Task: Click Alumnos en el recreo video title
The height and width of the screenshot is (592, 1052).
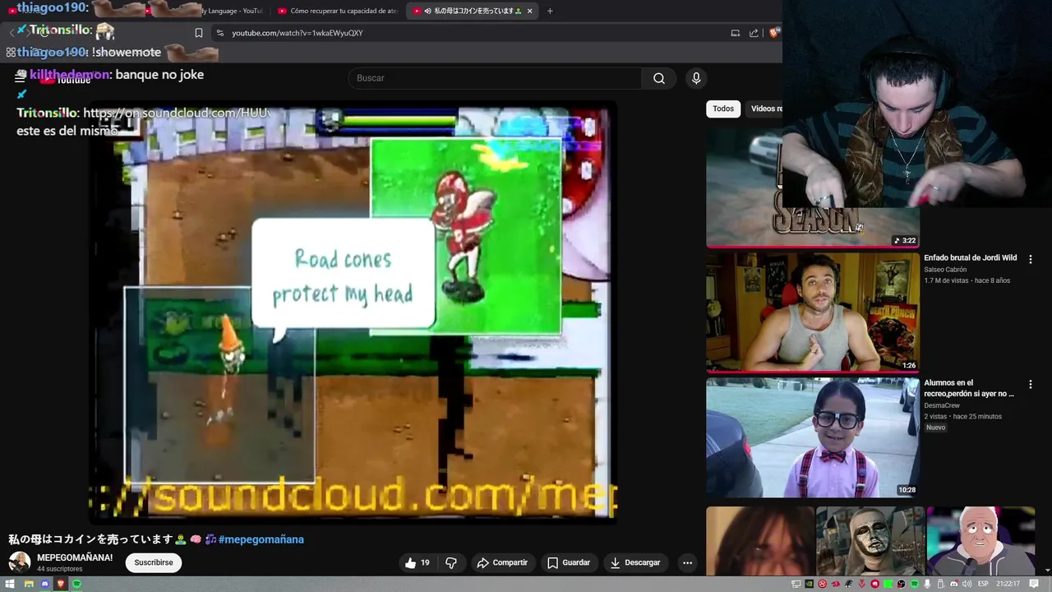Action: [x=968, y=388]
